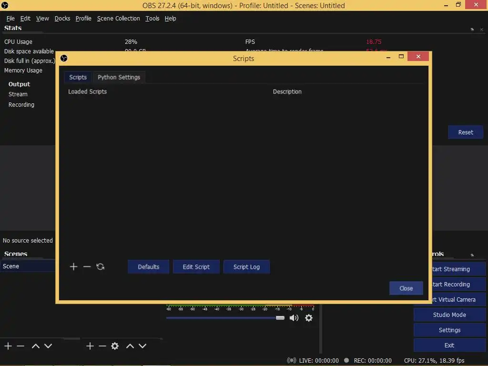Mute audio via the speaker icon

[x=294, y=318]
